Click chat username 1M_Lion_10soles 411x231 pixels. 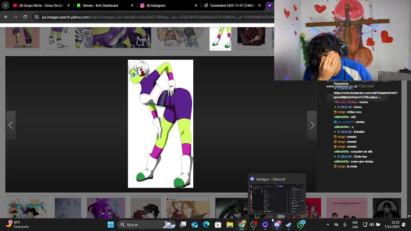click(x=345, y=102)
